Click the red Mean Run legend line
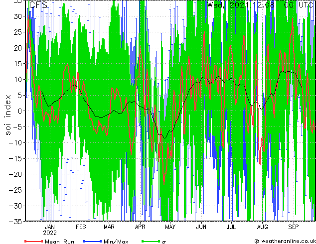The image size is (316, 244). coord(33,241)
